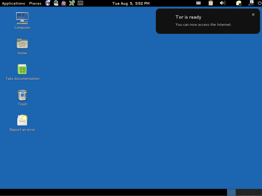The width and height of the screenshot is (262, 196).
Task: Open the Places menu
Action: click(35, 3)
